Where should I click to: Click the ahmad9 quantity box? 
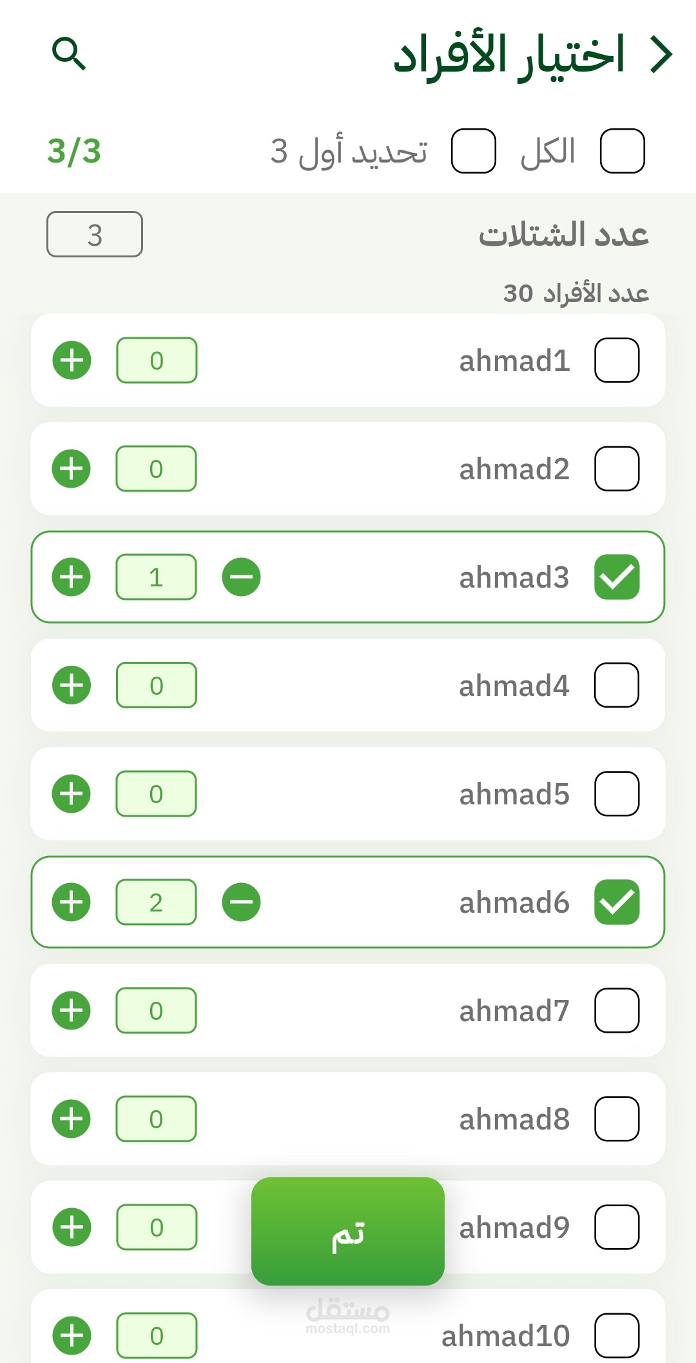point(157,1227)
